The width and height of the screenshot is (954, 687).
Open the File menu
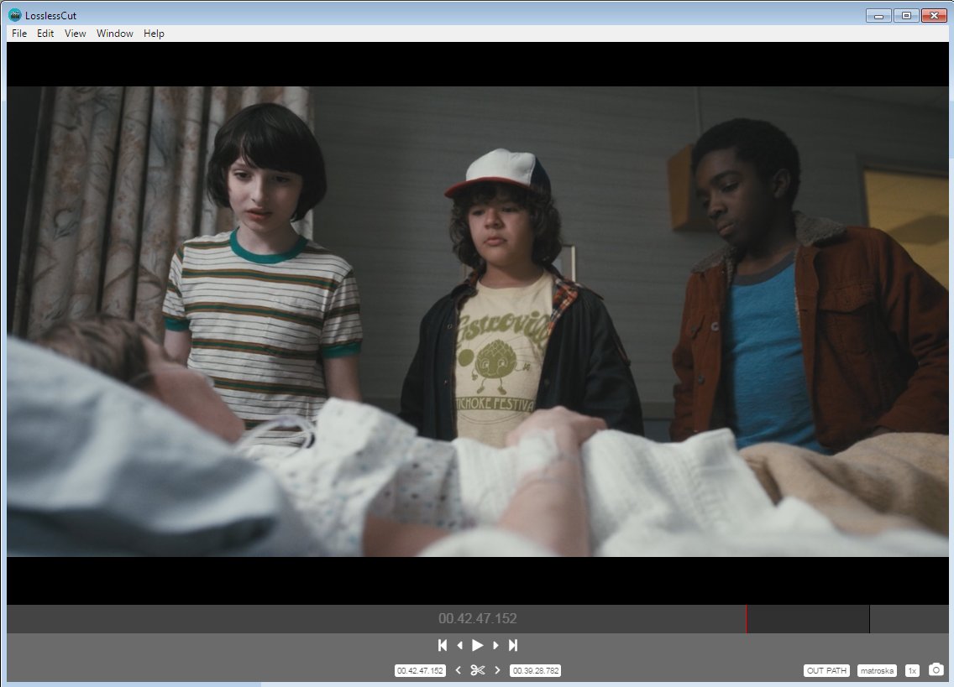tap(19, 34)
